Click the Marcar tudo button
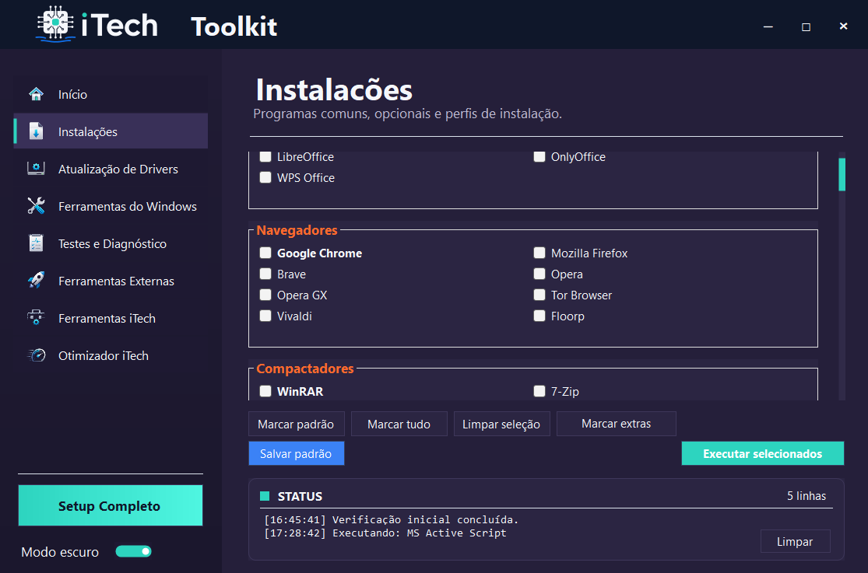Screen dimensions: 868x573 pyautogui.click(x=399, y=424)
